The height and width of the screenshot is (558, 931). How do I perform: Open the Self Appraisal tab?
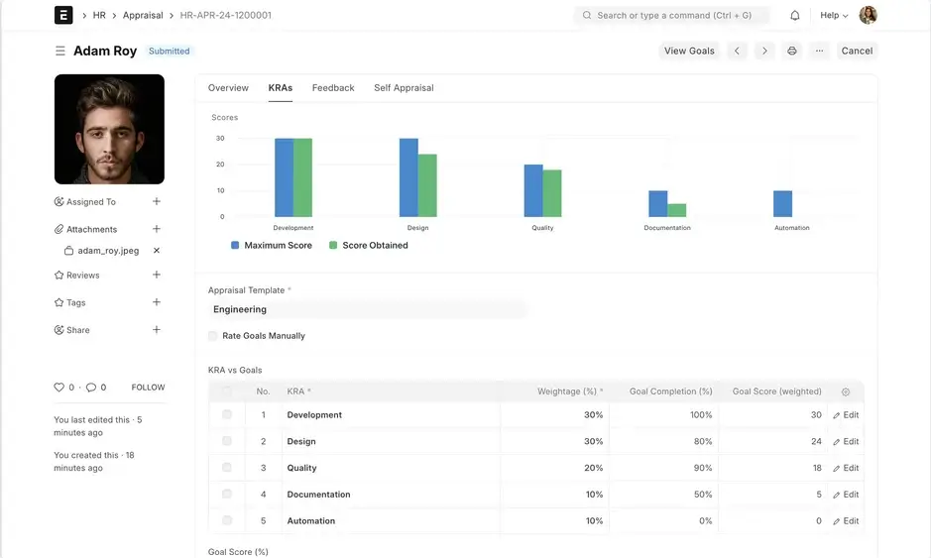[404, 88]
